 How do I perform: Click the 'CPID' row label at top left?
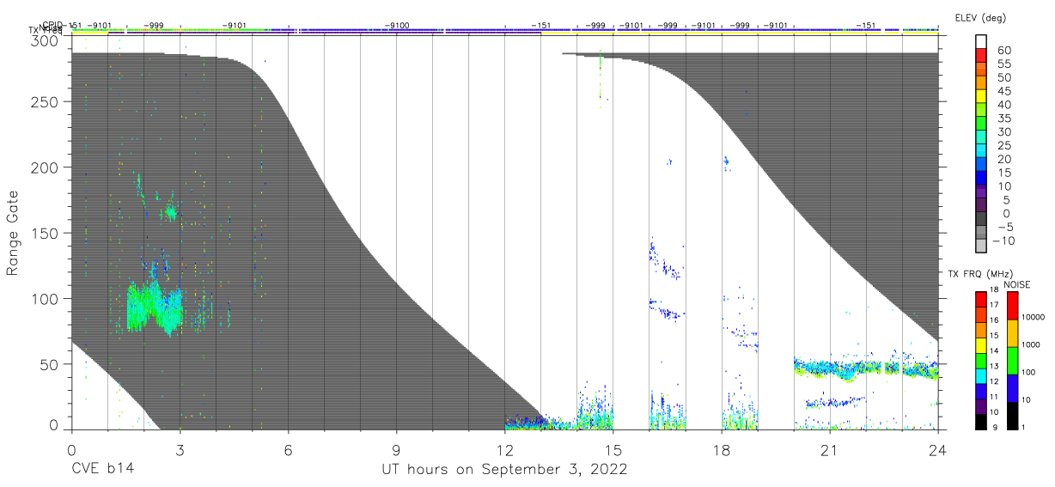point(52,25)
